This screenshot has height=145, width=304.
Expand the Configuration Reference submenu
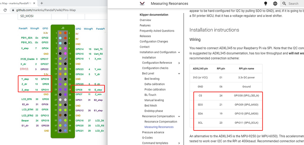[179, 63]
